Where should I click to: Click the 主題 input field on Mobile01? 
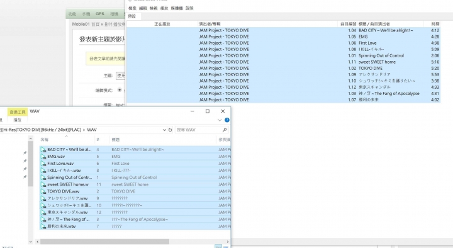click(x=120, y=76)
